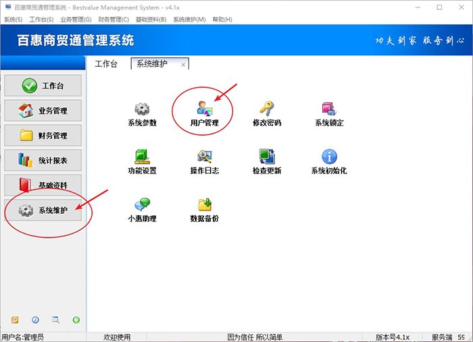The width and height of the screenshot is (473, 342).
Task: Open 修改密码 key icon
Action: tap(267, 109)
